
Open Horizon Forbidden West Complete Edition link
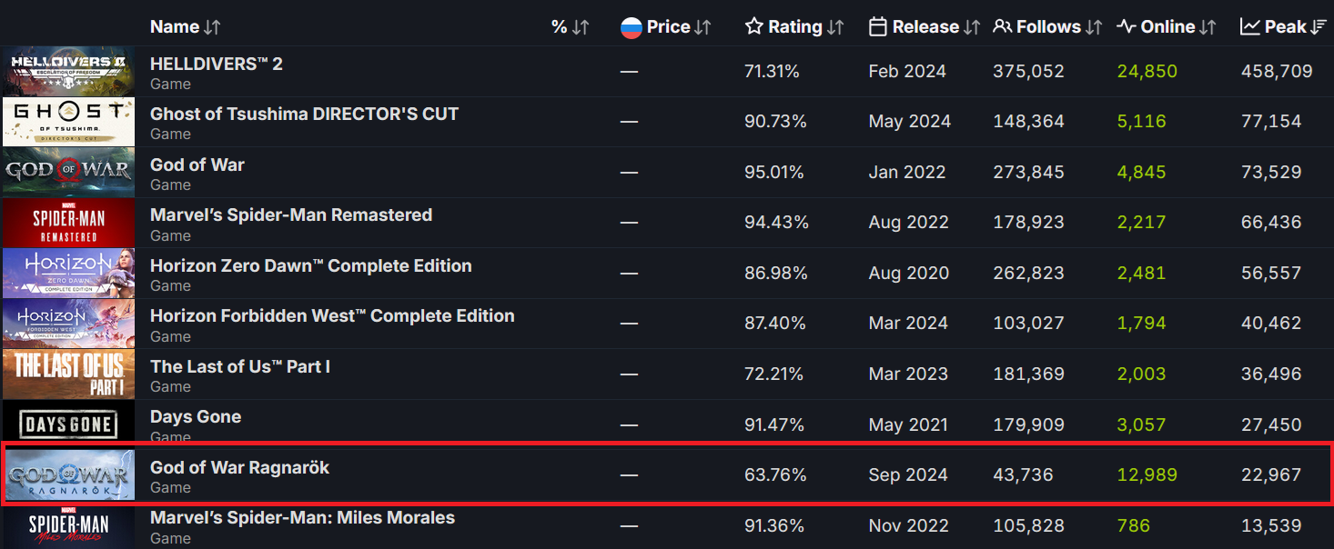tap(332, 316)
